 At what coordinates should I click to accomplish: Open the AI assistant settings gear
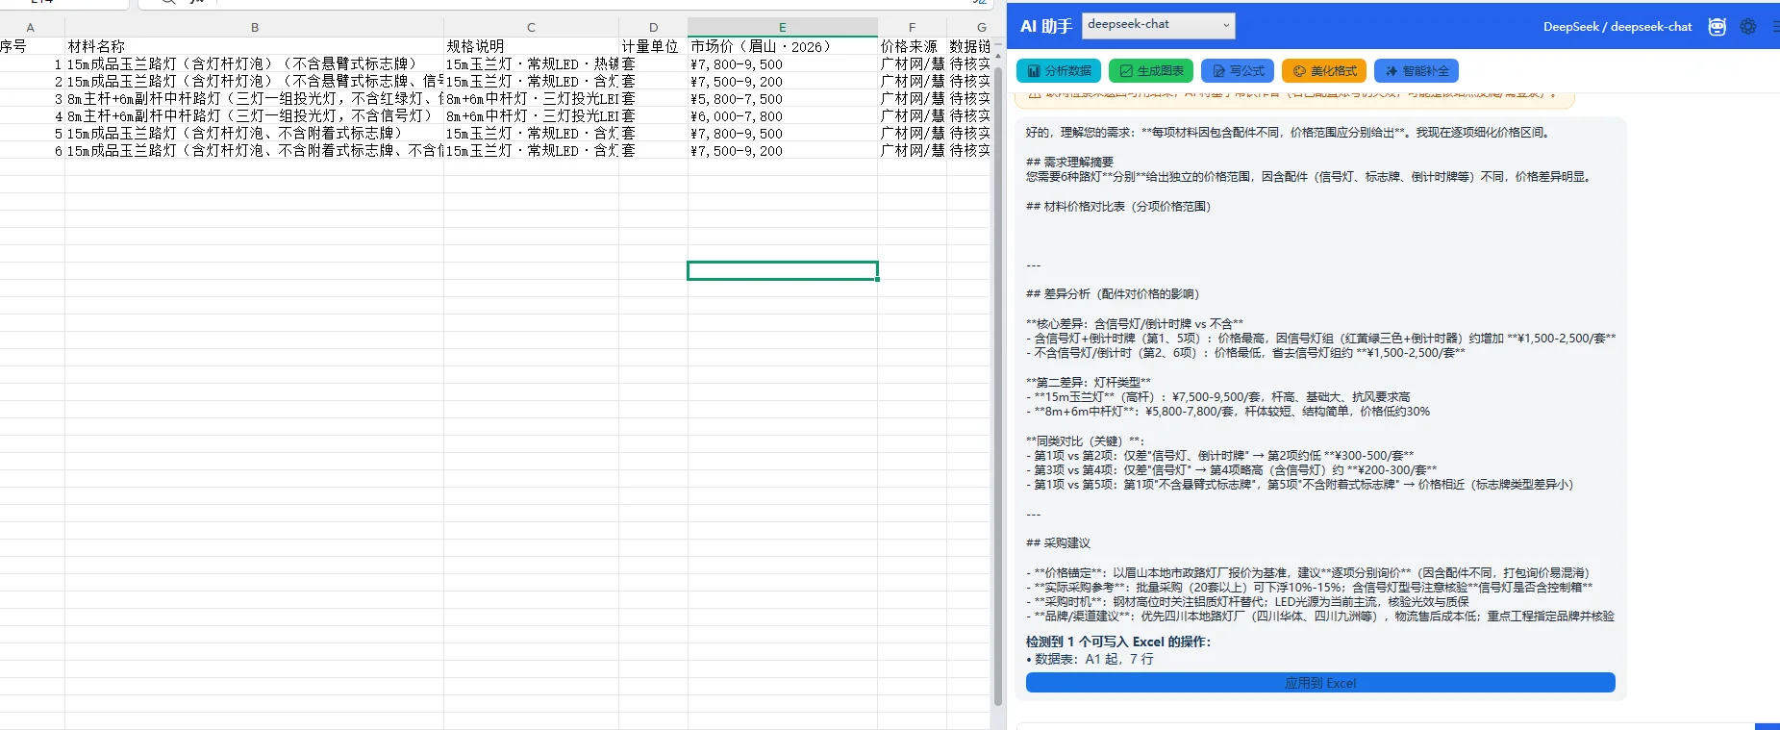click(1748, 27)
